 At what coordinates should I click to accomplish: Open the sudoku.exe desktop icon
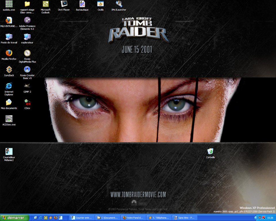pos(9,6)
